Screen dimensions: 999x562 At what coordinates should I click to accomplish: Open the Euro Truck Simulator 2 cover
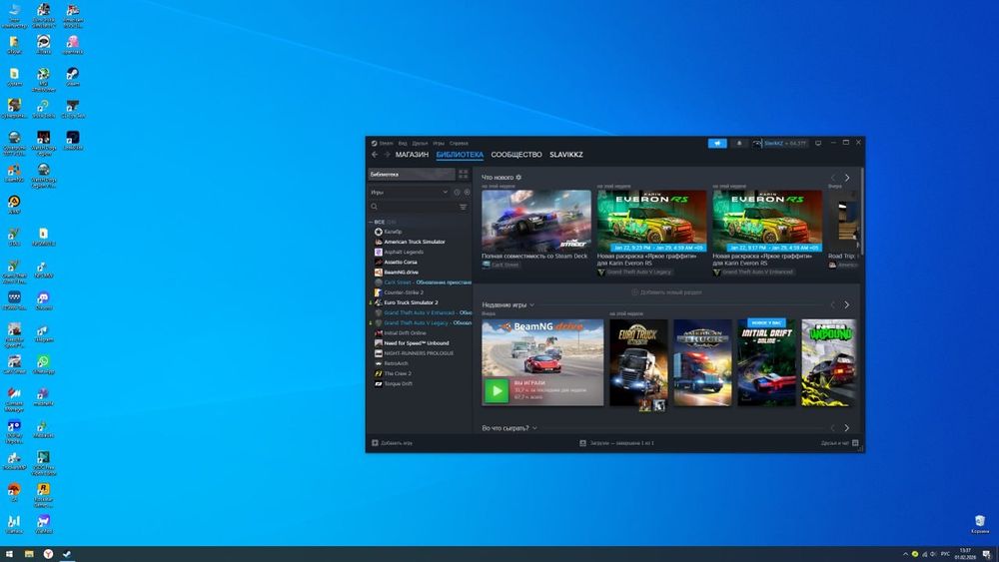point(639,362)
